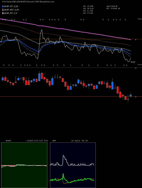Click the blue DOW ST legend swatch

(x=3, y=6)
